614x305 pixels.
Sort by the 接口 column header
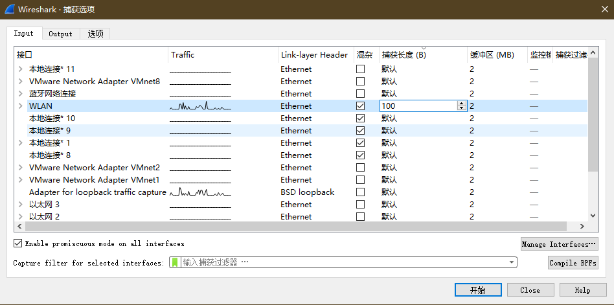91,55
